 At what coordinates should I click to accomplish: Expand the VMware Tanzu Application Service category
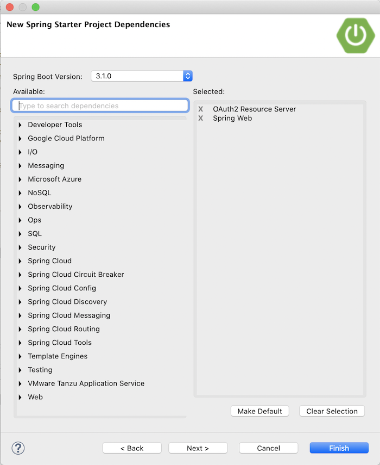(20, 384)
